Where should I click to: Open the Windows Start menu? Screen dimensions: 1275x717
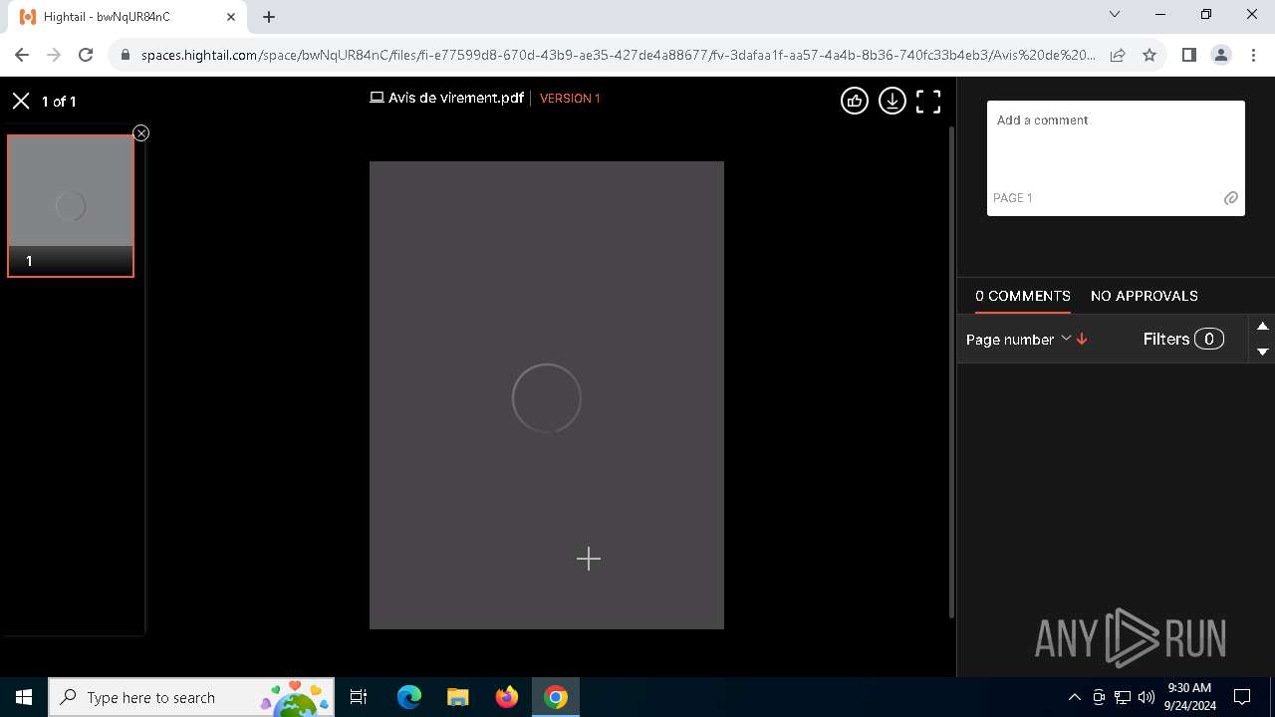(x=24, y=697)
